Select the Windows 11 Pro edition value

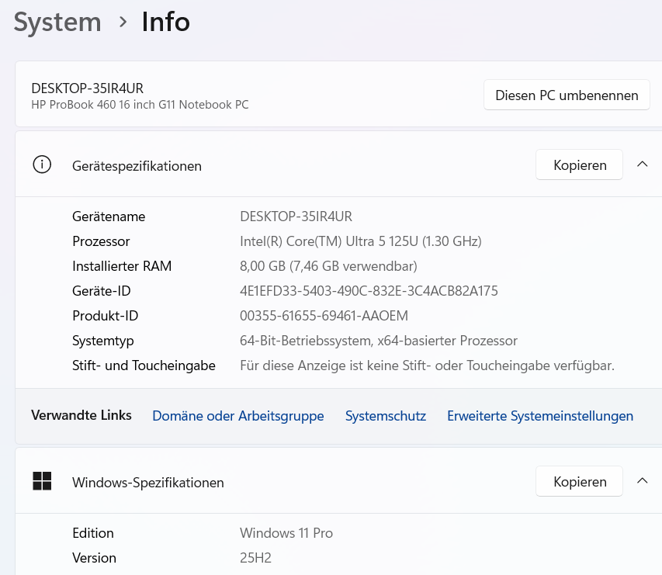[286, 533]
